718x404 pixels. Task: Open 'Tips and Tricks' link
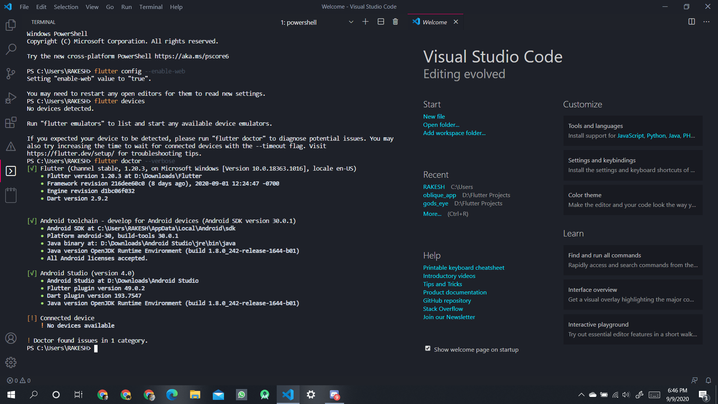pyautogui.click(x=442, y=284)
